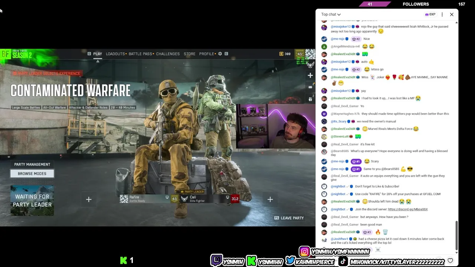
Task: Click the LEAVE PARTY button
Action: click(x=289, y=218)
